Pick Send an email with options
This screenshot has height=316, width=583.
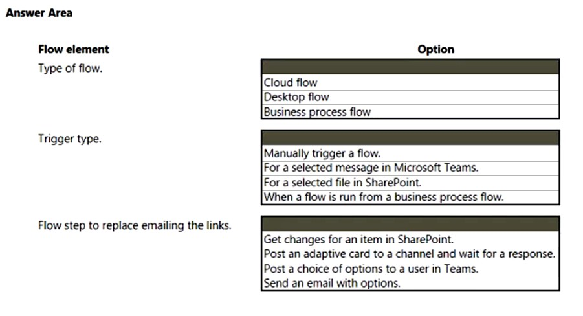(410, 283)
